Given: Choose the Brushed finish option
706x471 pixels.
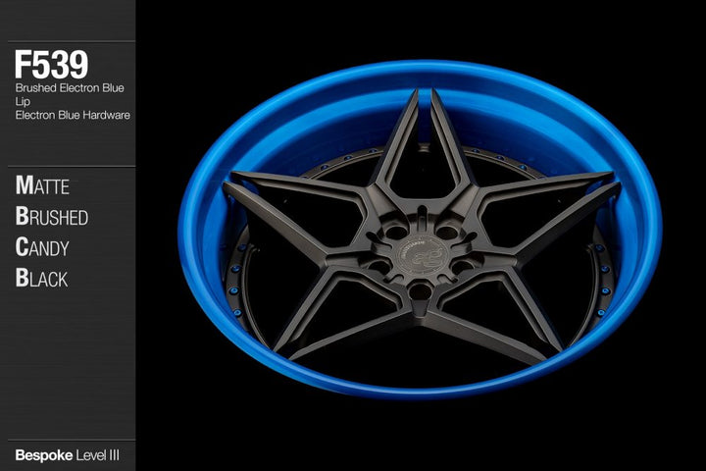Looking at the screenshot, I should 51,216.
